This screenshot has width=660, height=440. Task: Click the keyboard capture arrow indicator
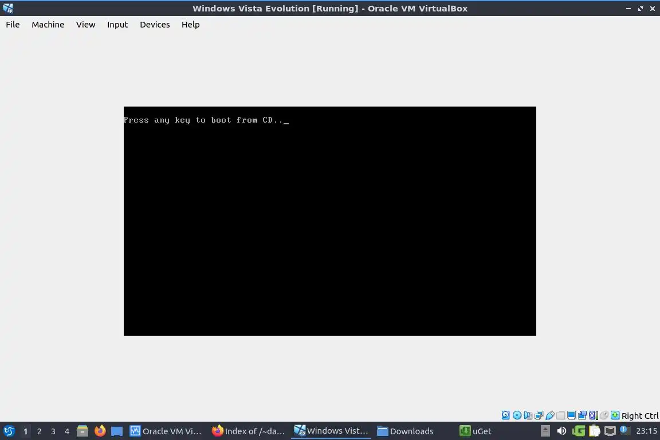point(615,415)
